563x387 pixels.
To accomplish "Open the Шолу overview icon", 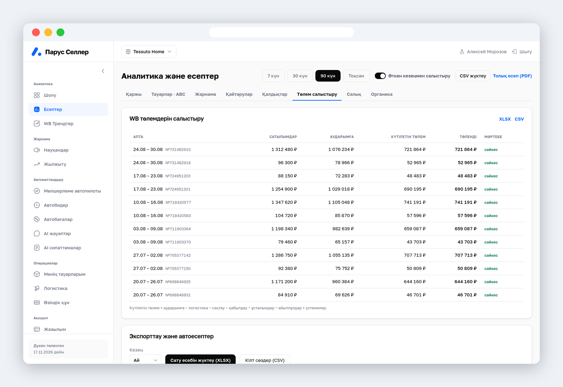I will (37, 95).
